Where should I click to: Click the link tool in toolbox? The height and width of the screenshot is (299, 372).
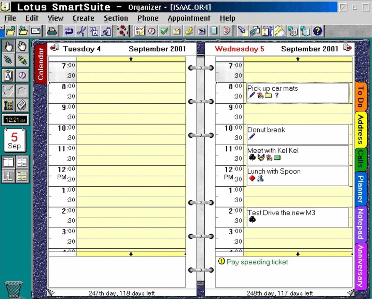click(x=9, y=60)
